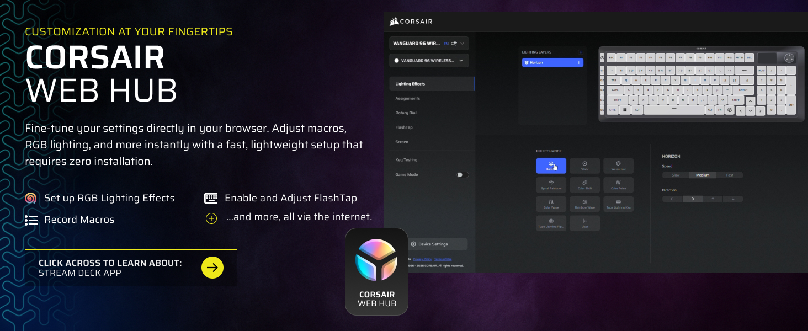Click the right arrow key on keyboard preview

(760, 111)
